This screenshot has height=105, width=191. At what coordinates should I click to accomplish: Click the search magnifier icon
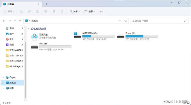[x=185, y=21]
